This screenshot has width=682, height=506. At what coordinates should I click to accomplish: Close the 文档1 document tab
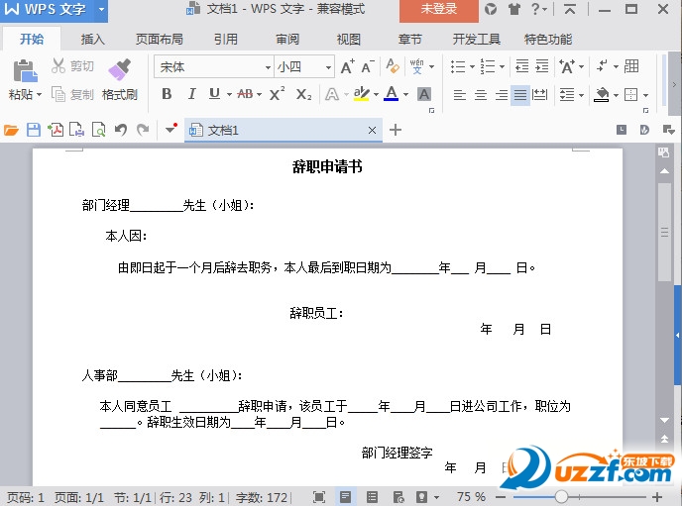(x=372, y=130)
